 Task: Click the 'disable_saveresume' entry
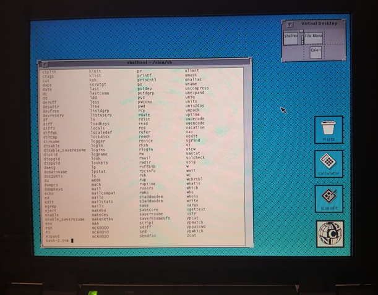(x=64, y=150)
